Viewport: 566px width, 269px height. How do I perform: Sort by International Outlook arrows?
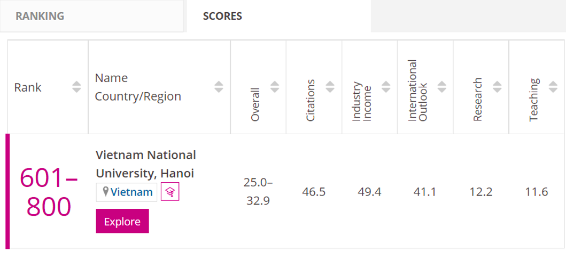pyautogui.click(x=441, y=87)
